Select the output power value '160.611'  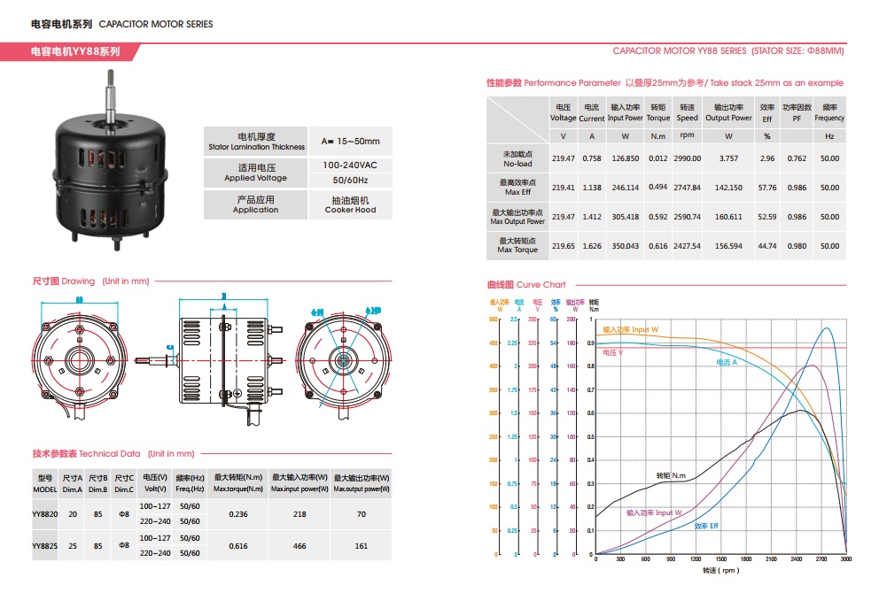[x=728, y=217]
